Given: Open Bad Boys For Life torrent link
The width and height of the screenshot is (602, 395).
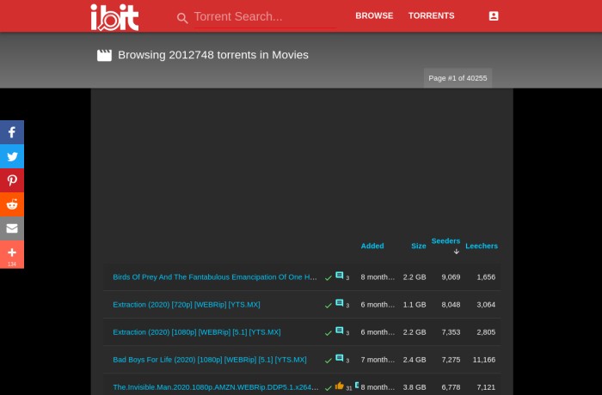Looking at the screenshot, I should (210, 360).
